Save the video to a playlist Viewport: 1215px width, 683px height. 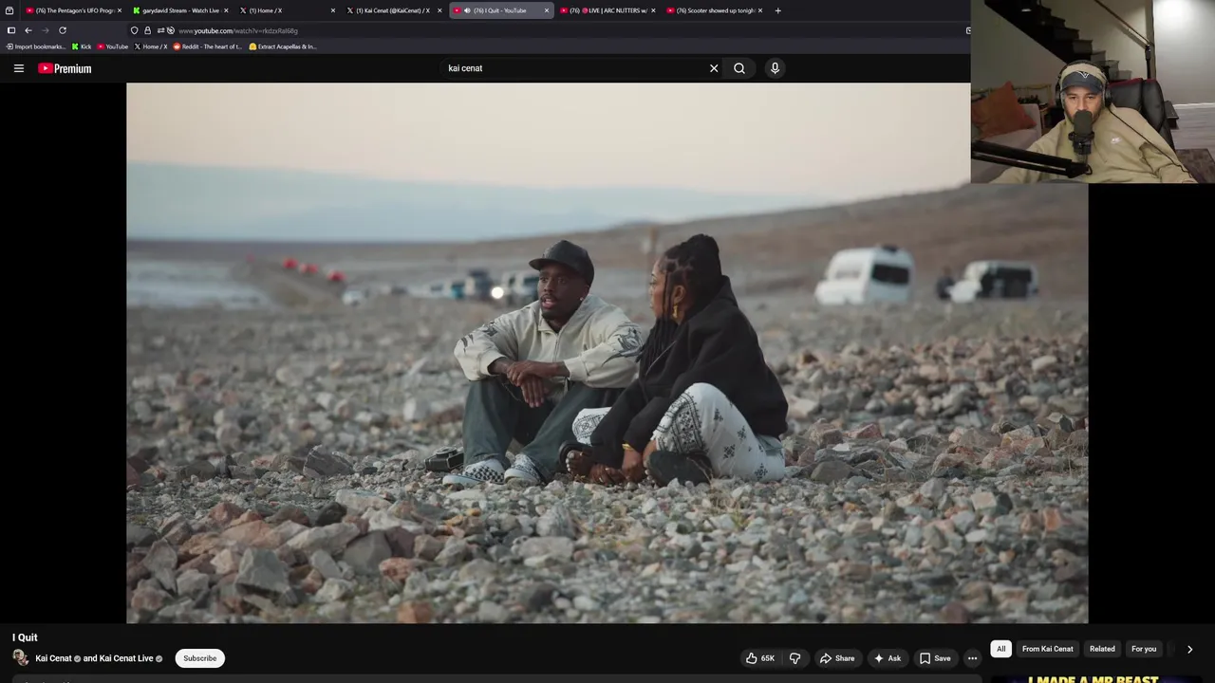[935, 658]
